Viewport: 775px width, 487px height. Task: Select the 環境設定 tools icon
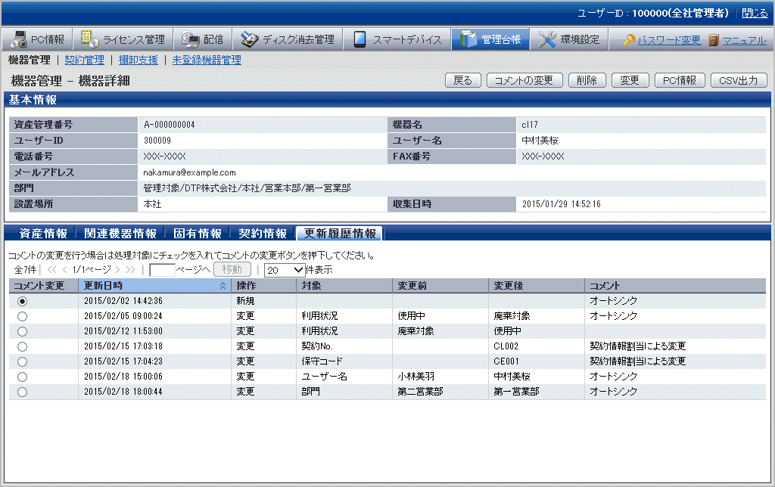(547, 40)
